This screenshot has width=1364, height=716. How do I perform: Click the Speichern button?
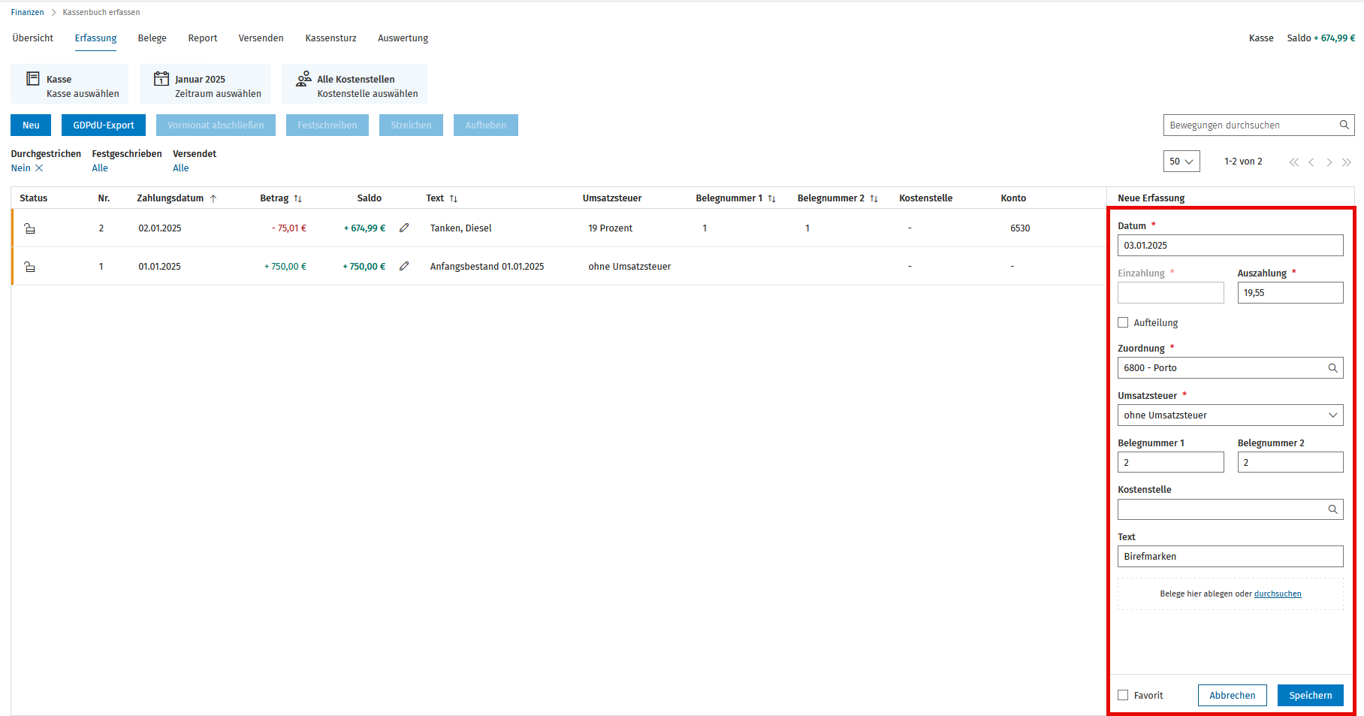click(1310, 695)
